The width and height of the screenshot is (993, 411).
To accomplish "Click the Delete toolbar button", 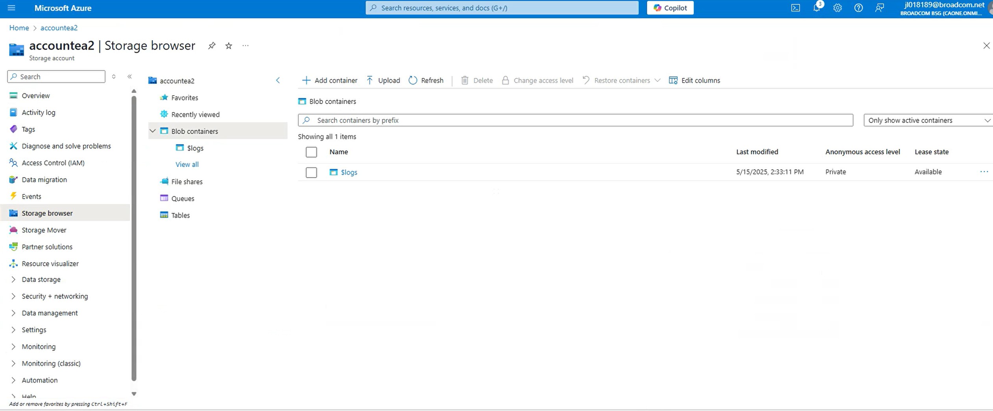I will (477, 80).
